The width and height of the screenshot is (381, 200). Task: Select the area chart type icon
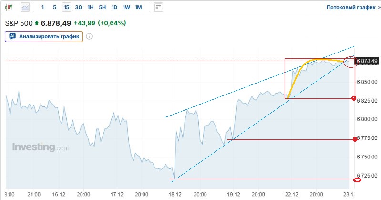point(25,7)
